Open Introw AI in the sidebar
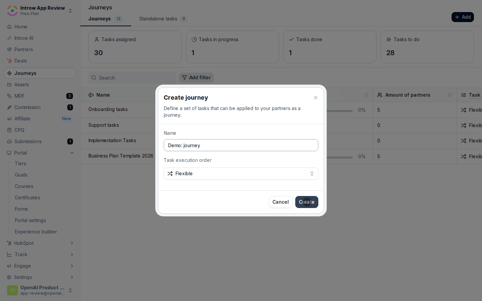The width and height of the screenshot is (482, 301). point(40,38)
